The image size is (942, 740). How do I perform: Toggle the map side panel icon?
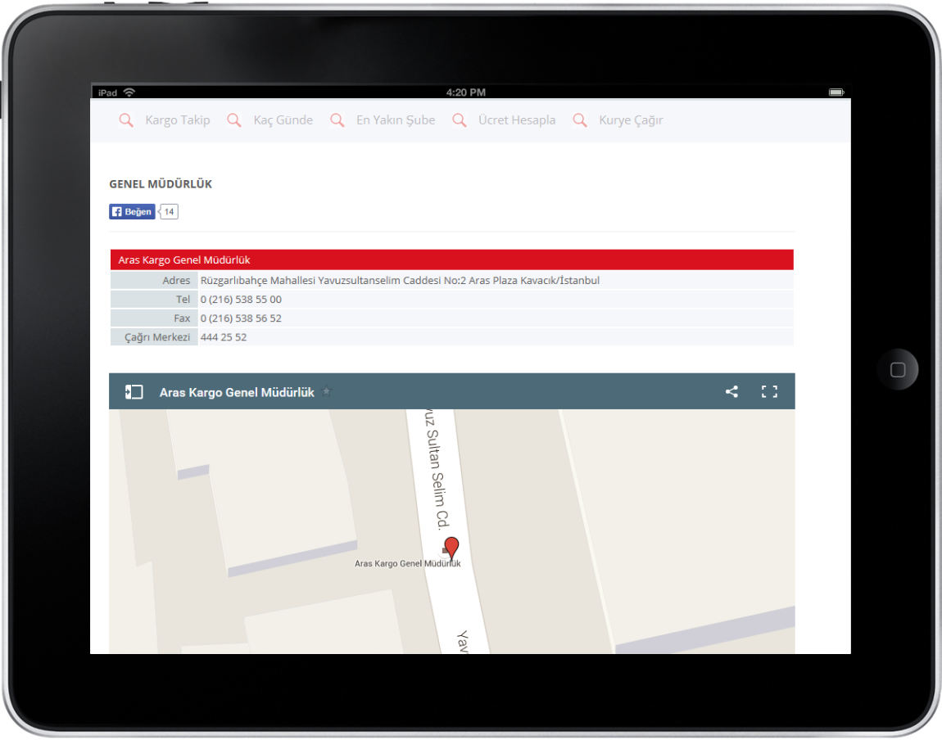click(x=134, y=392)
